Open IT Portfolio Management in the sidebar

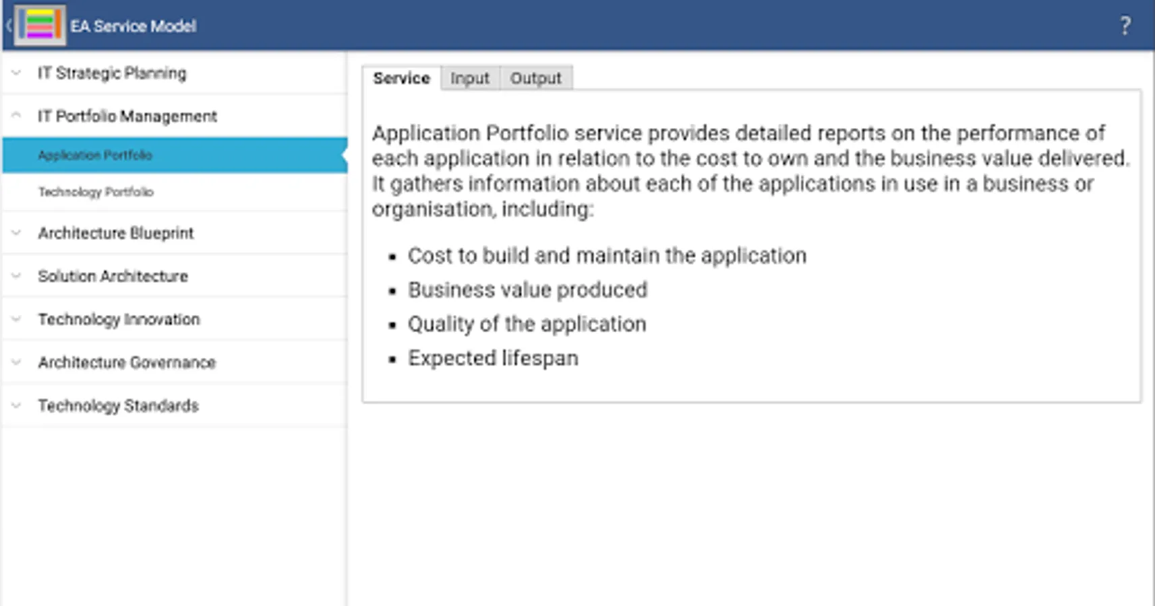point(127,115)
